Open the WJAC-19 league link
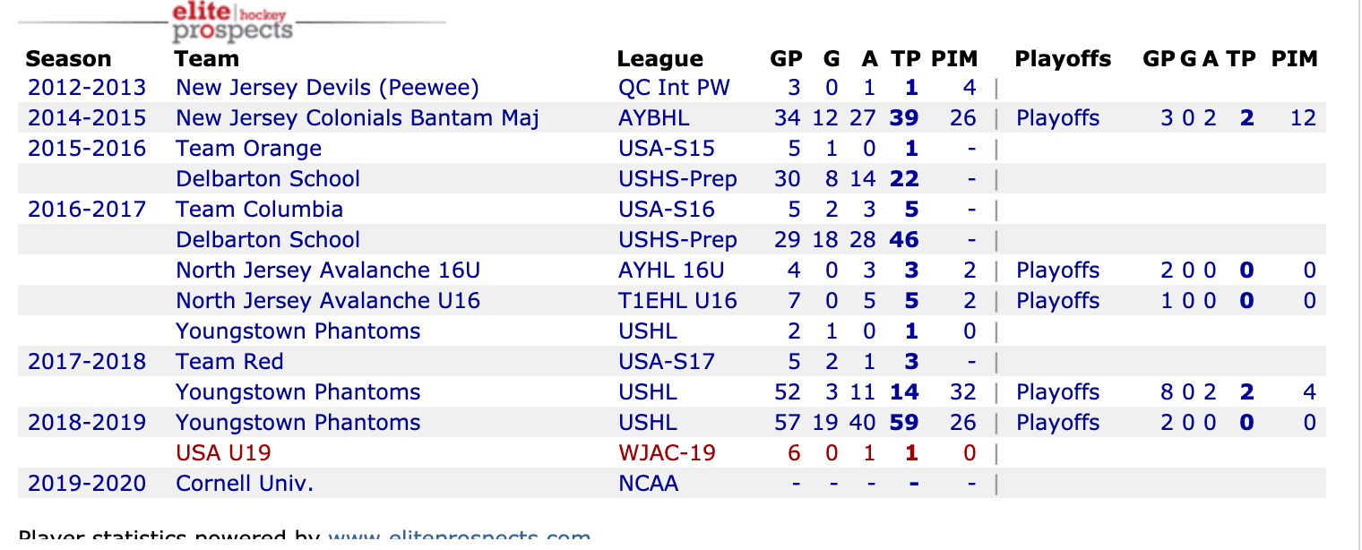Image resolution: width=1362 pixels, height=550 pixels. click(667, 453)
